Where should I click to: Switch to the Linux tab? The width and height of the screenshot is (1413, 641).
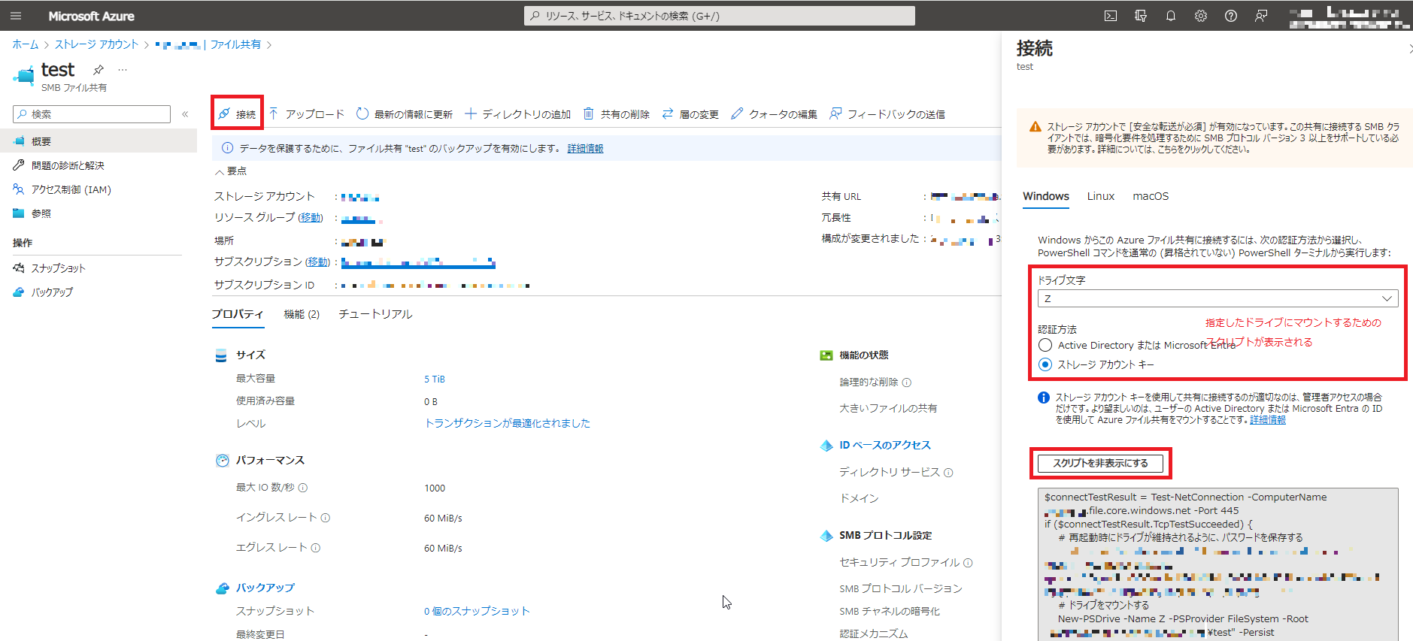tap(1101, 196)
